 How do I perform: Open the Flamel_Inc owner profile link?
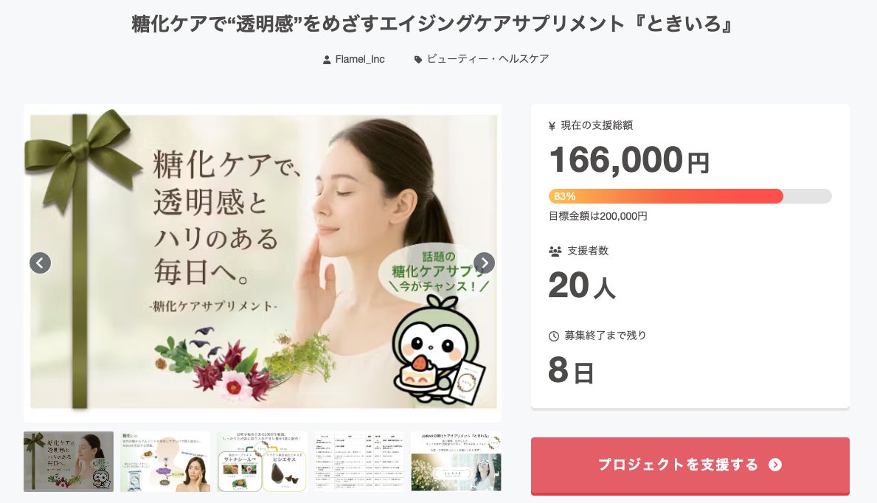(360, 59)
